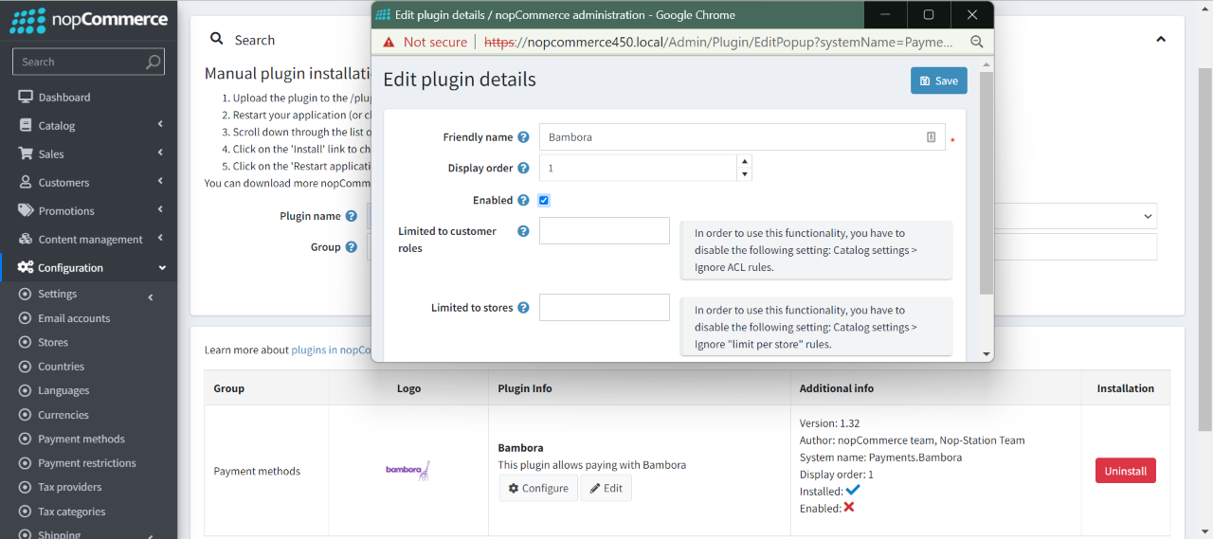Click the Stores bullet icon
The height and width of the screenshot is (539, 1213).
(x=26, y=343)
